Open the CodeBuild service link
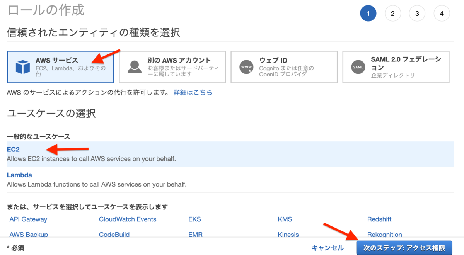Screen dimensions: 464x255 click(x=114, y=234)
